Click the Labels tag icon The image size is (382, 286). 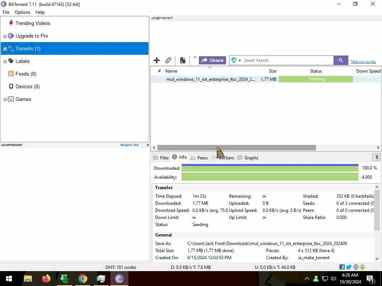pyautogui.click(x=11, y=61)
